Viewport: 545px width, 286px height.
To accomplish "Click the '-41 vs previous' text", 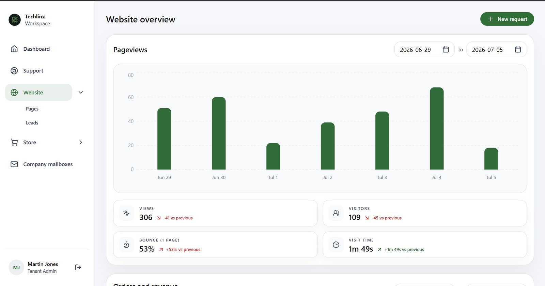I will point(178,218).
